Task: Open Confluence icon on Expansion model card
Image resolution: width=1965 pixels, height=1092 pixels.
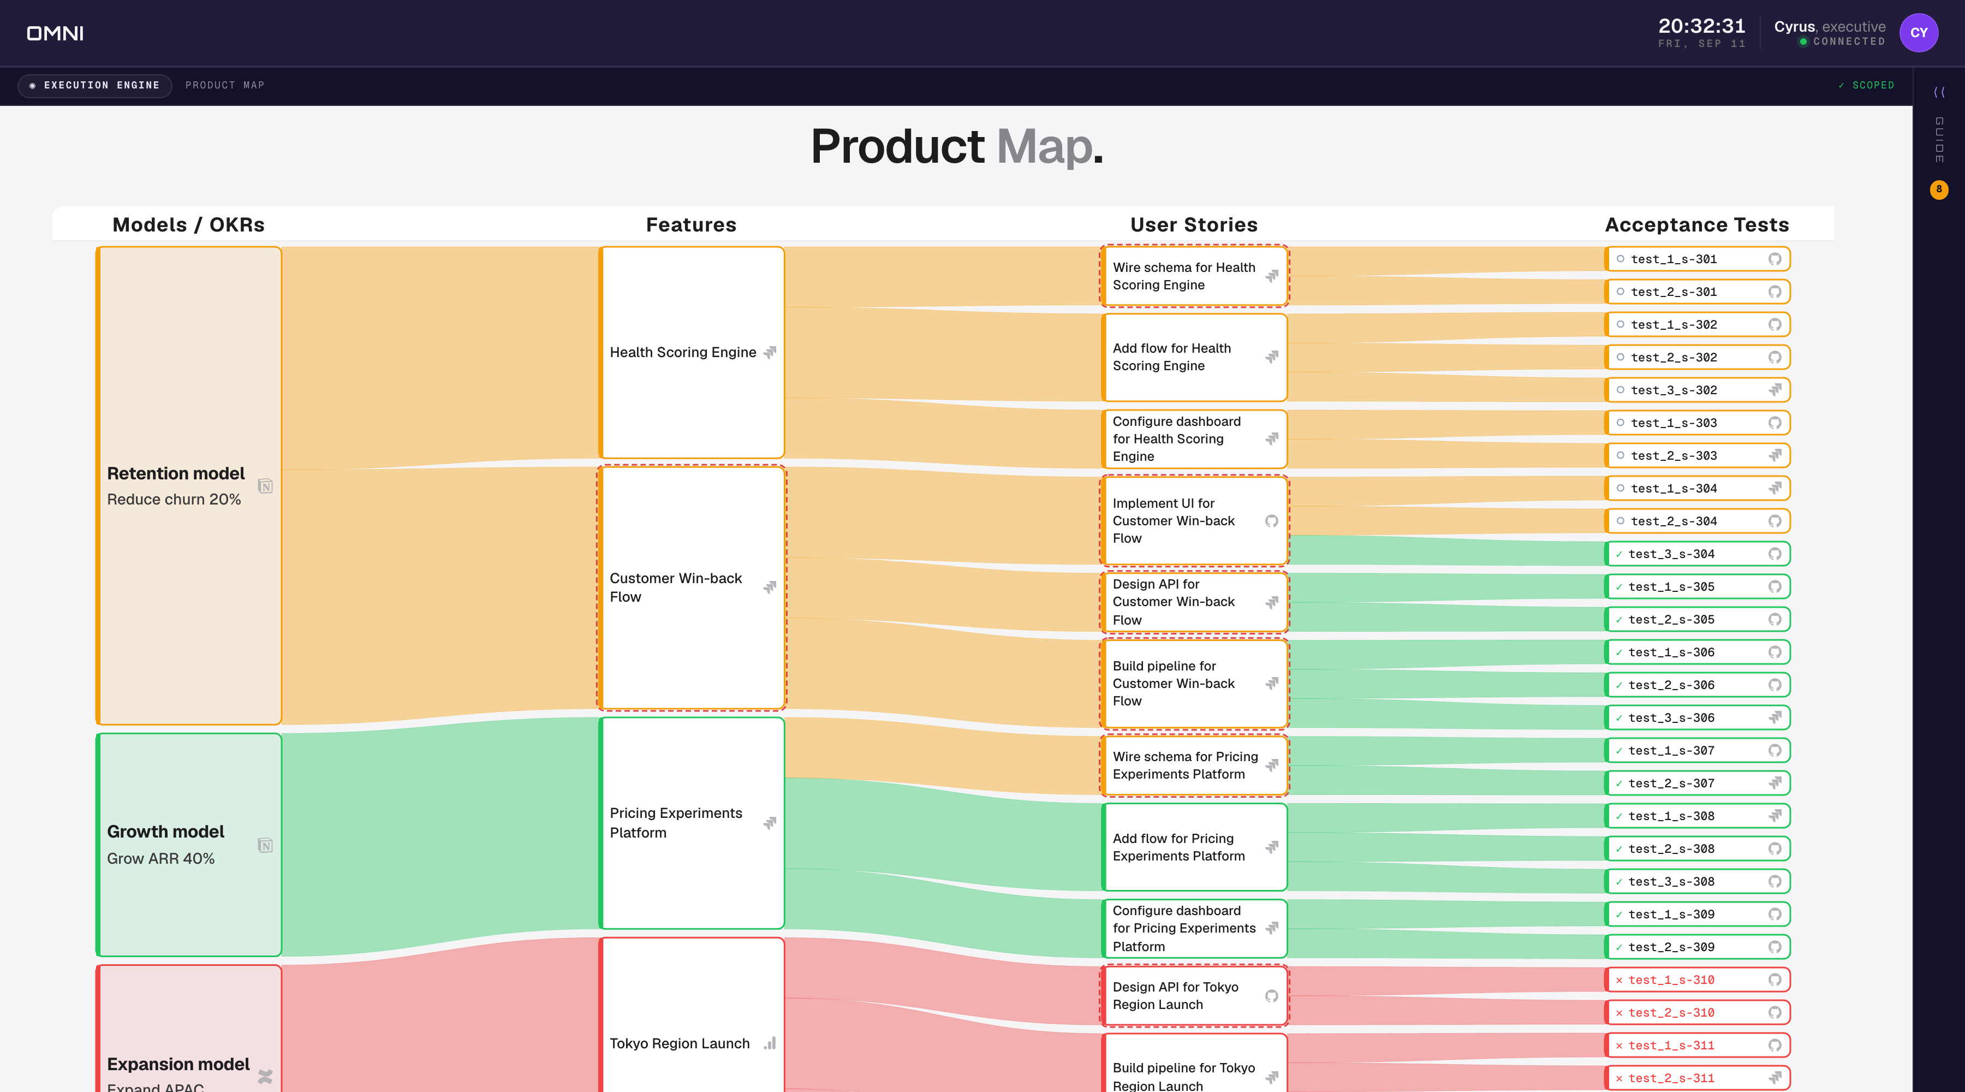Action: point(265,1077)
